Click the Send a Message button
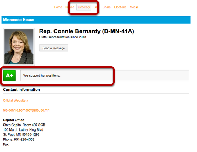The image size is (197, 152). point(53,48)
